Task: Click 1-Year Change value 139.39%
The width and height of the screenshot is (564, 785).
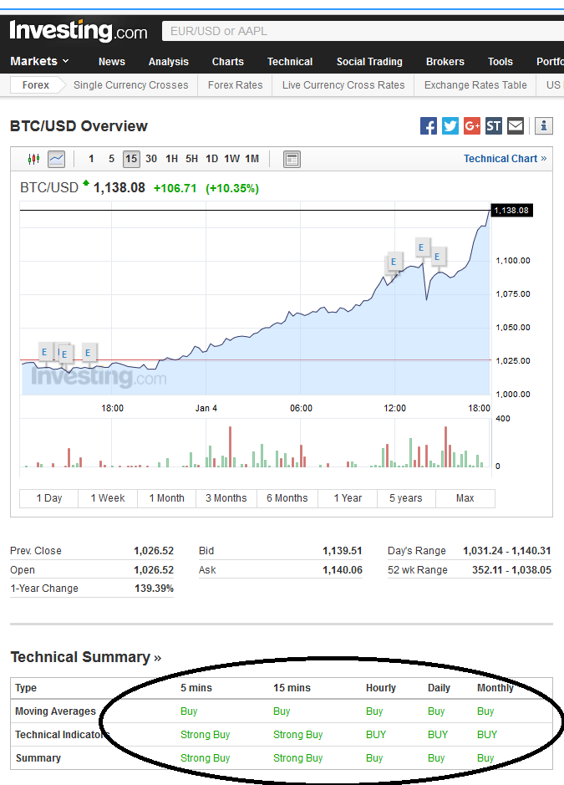Action: [154, 589]
